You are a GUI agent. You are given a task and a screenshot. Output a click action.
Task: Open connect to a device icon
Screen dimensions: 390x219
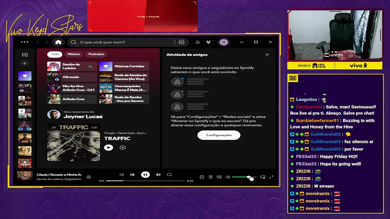pos(219,177)
